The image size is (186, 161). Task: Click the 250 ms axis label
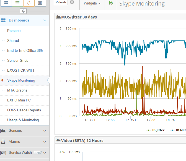[x=71, y=28]
